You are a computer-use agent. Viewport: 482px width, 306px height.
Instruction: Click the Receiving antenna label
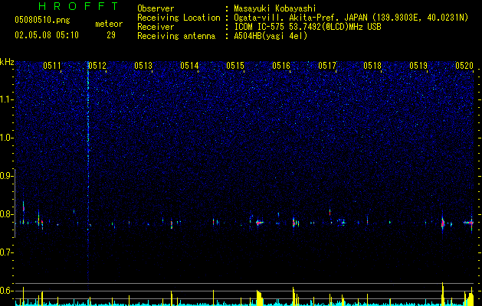(x=176, y=36)
